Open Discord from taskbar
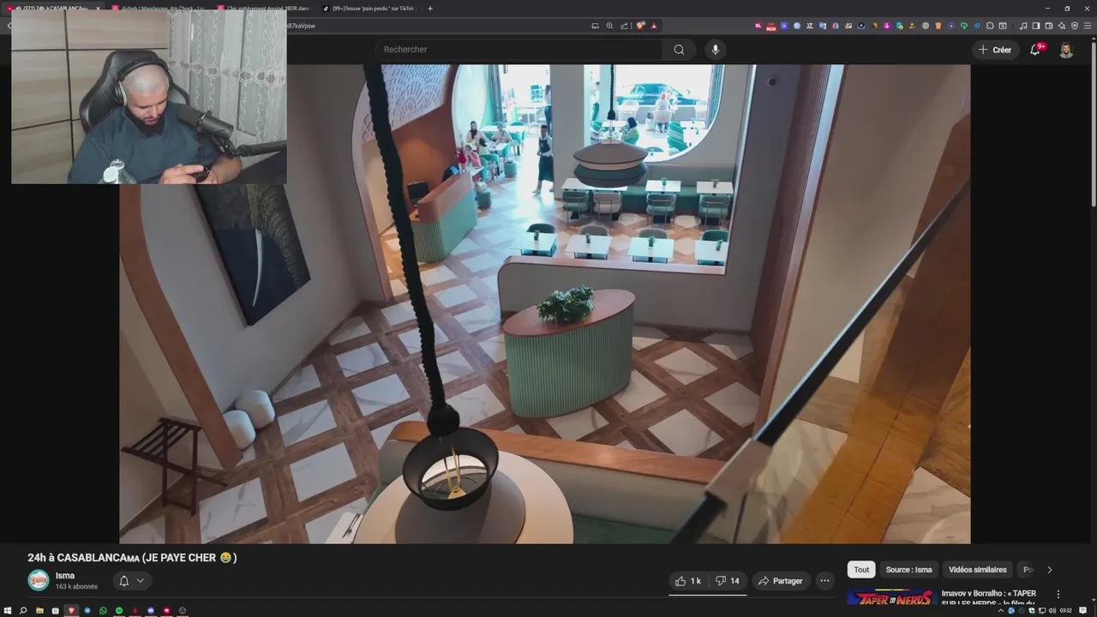The image size is (1097, 617). 151,610
